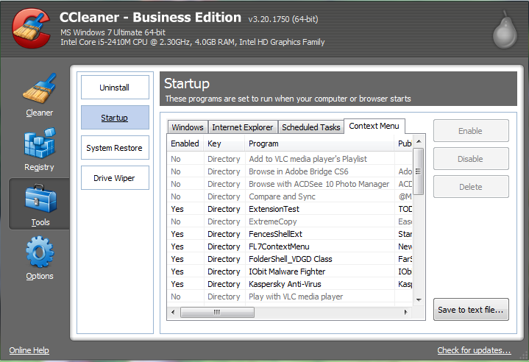Click 'Directory' in the FencesShellExt row
This screenshot has width=529, height=362.
click(x=224, y=234)
